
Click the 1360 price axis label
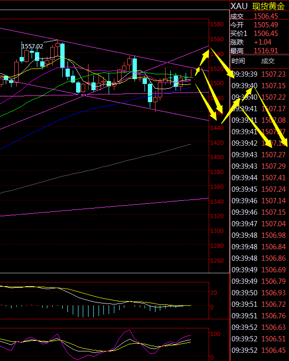click(217, 186)
